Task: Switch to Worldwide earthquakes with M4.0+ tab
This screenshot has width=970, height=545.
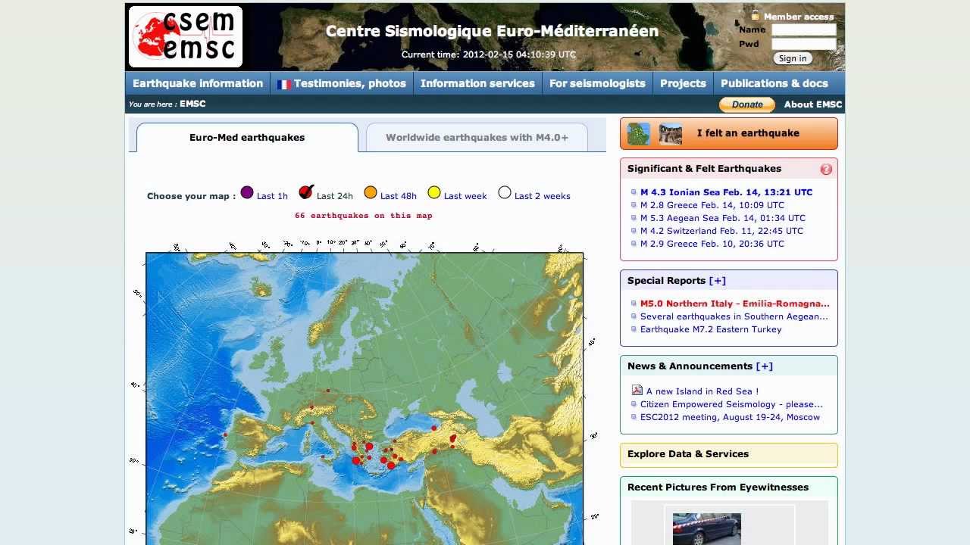Action: click(x=477, y=138)
